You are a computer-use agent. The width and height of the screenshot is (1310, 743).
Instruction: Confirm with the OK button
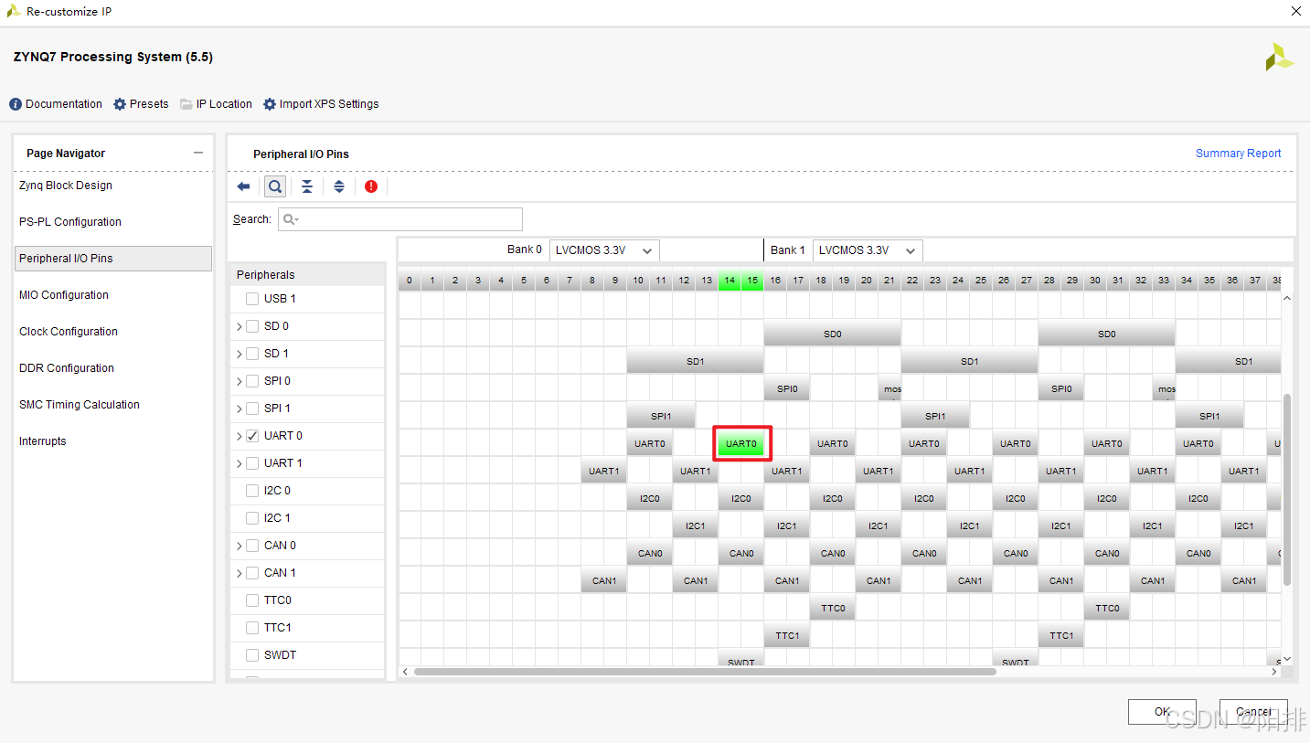point(1162,712)
